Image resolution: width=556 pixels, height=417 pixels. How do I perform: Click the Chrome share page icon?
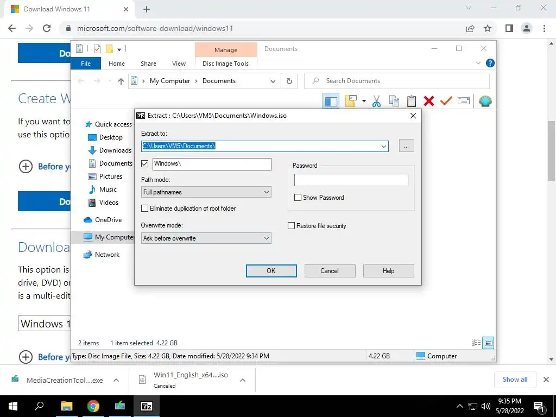point(470,28)
